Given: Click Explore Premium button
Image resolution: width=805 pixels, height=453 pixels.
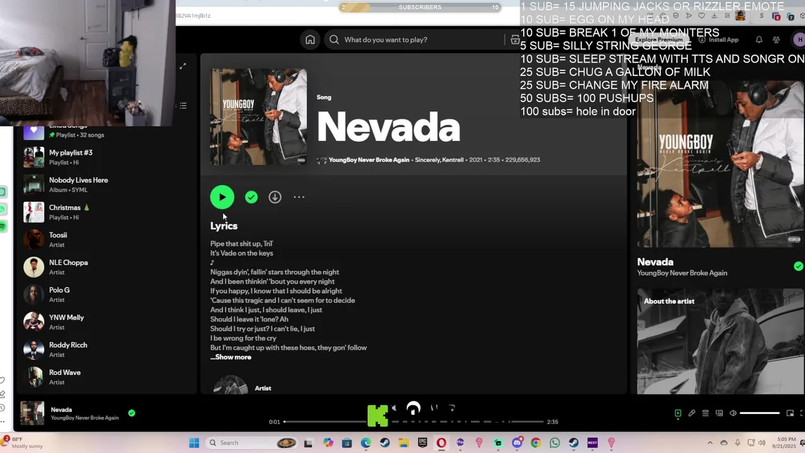Looking at the screenshot, I should (x=658, y=40).
